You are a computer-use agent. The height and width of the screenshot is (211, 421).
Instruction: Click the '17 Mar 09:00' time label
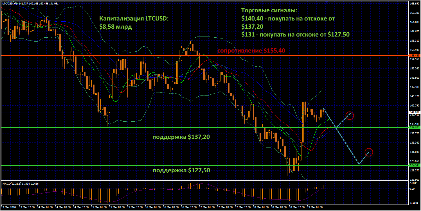pos(225,207)
